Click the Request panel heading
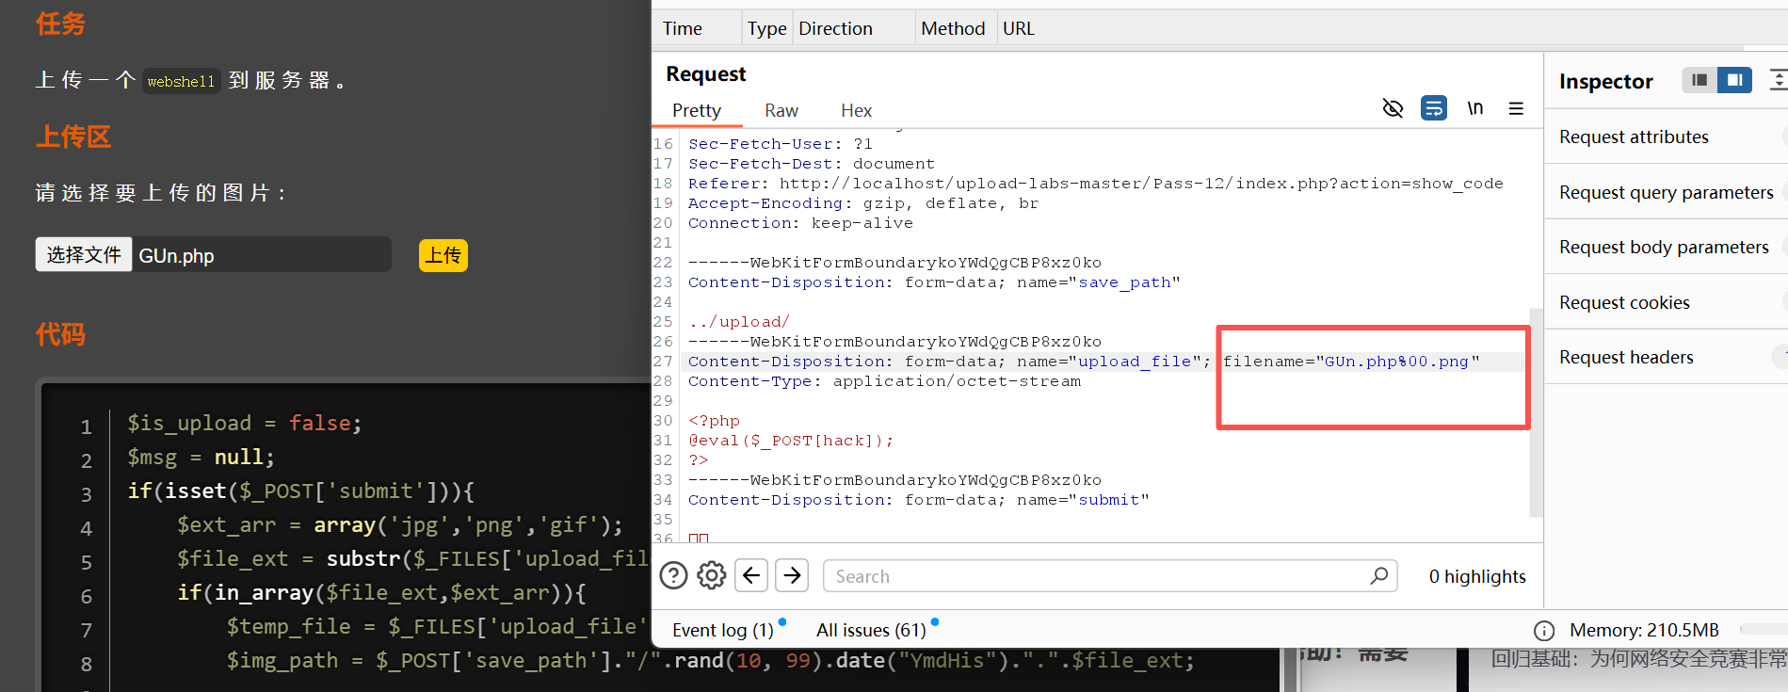The image size is (1788, 692). pos(705,73)
